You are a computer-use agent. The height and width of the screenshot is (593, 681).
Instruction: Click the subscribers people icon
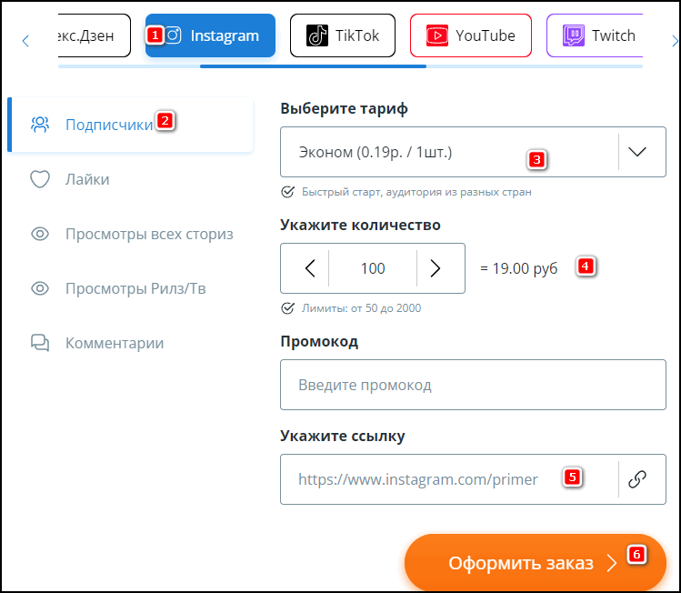(40, 125)
